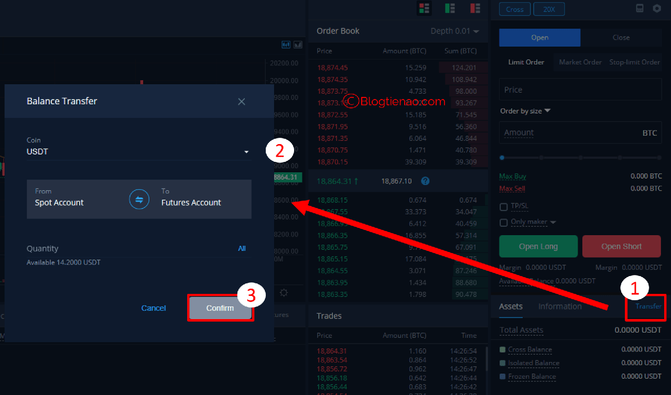
Task: Click the Isolated Balance label
Action: pyautogui.click(x=534, y=363)
